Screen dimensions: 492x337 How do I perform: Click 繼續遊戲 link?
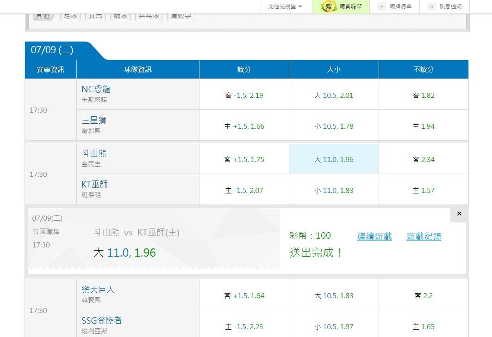pos(374,236)
